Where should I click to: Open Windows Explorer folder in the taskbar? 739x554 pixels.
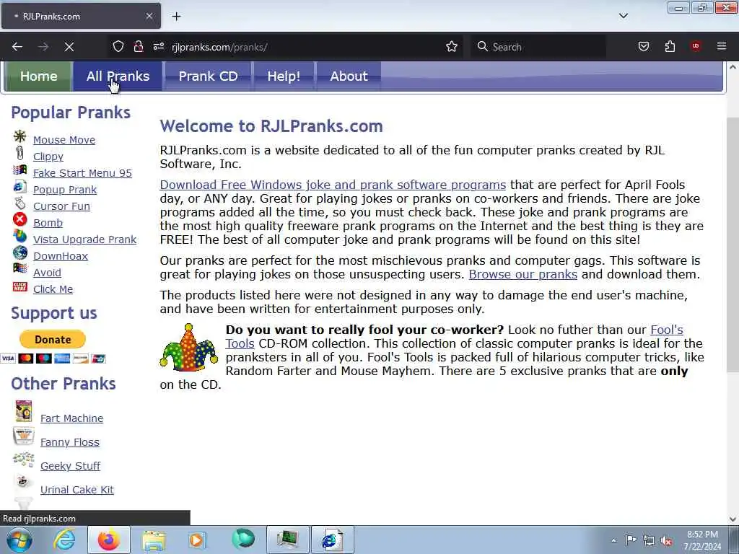(154, 540)
